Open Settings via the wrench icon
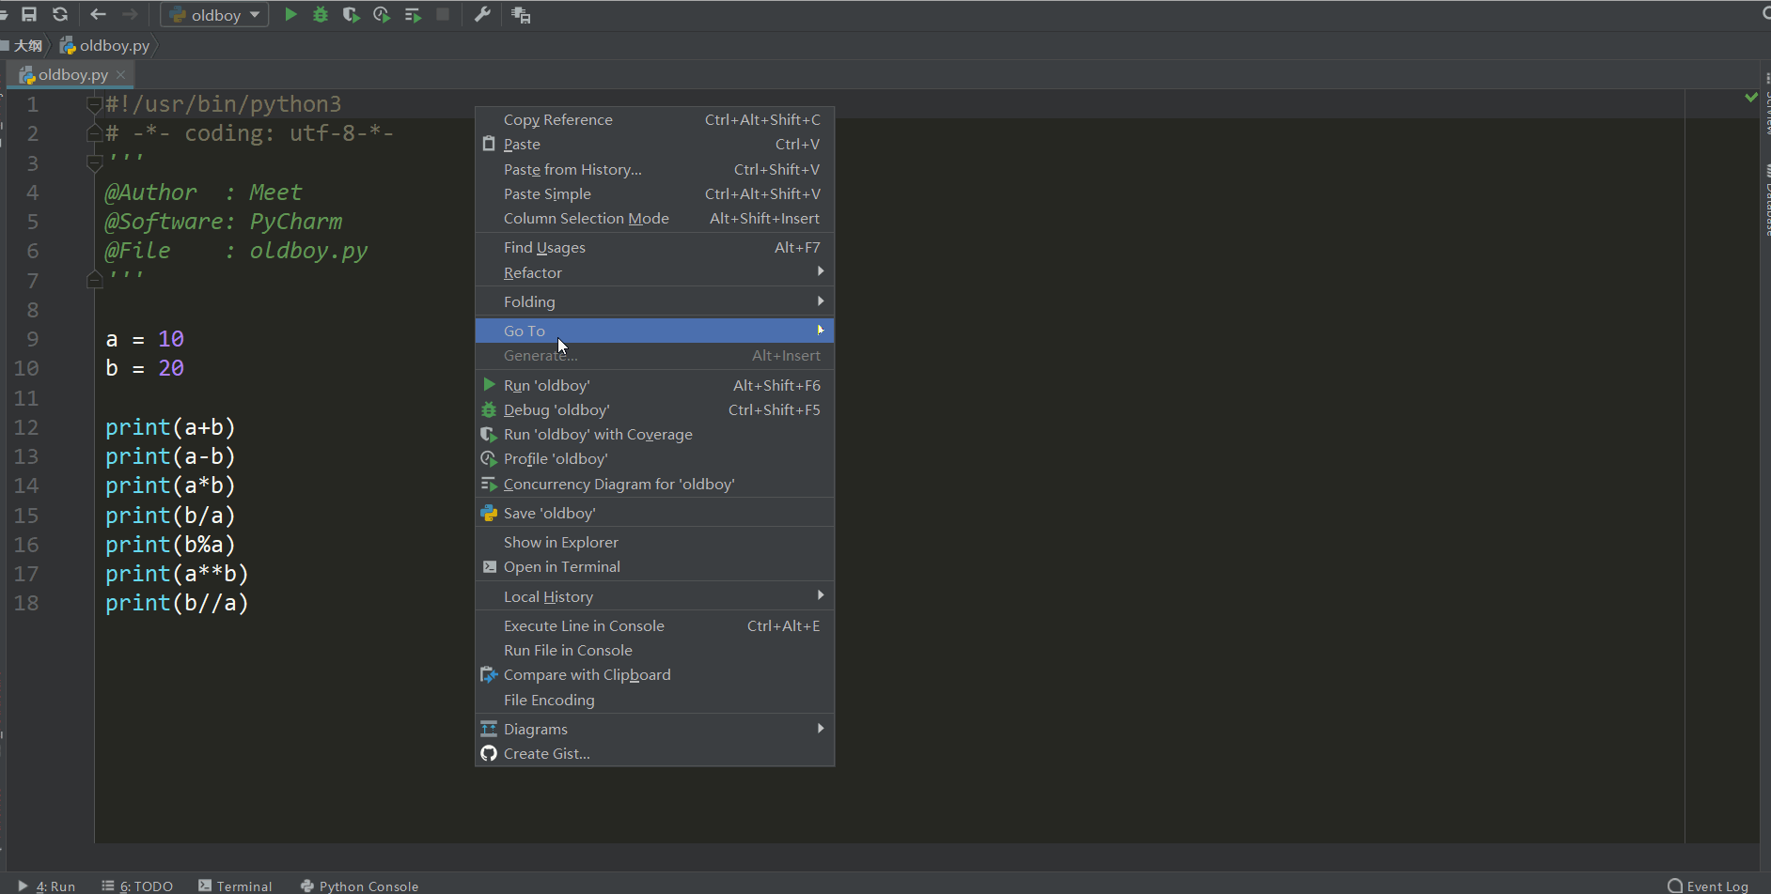This screenshot has height=894, width=1771. [x=482, y=14]
